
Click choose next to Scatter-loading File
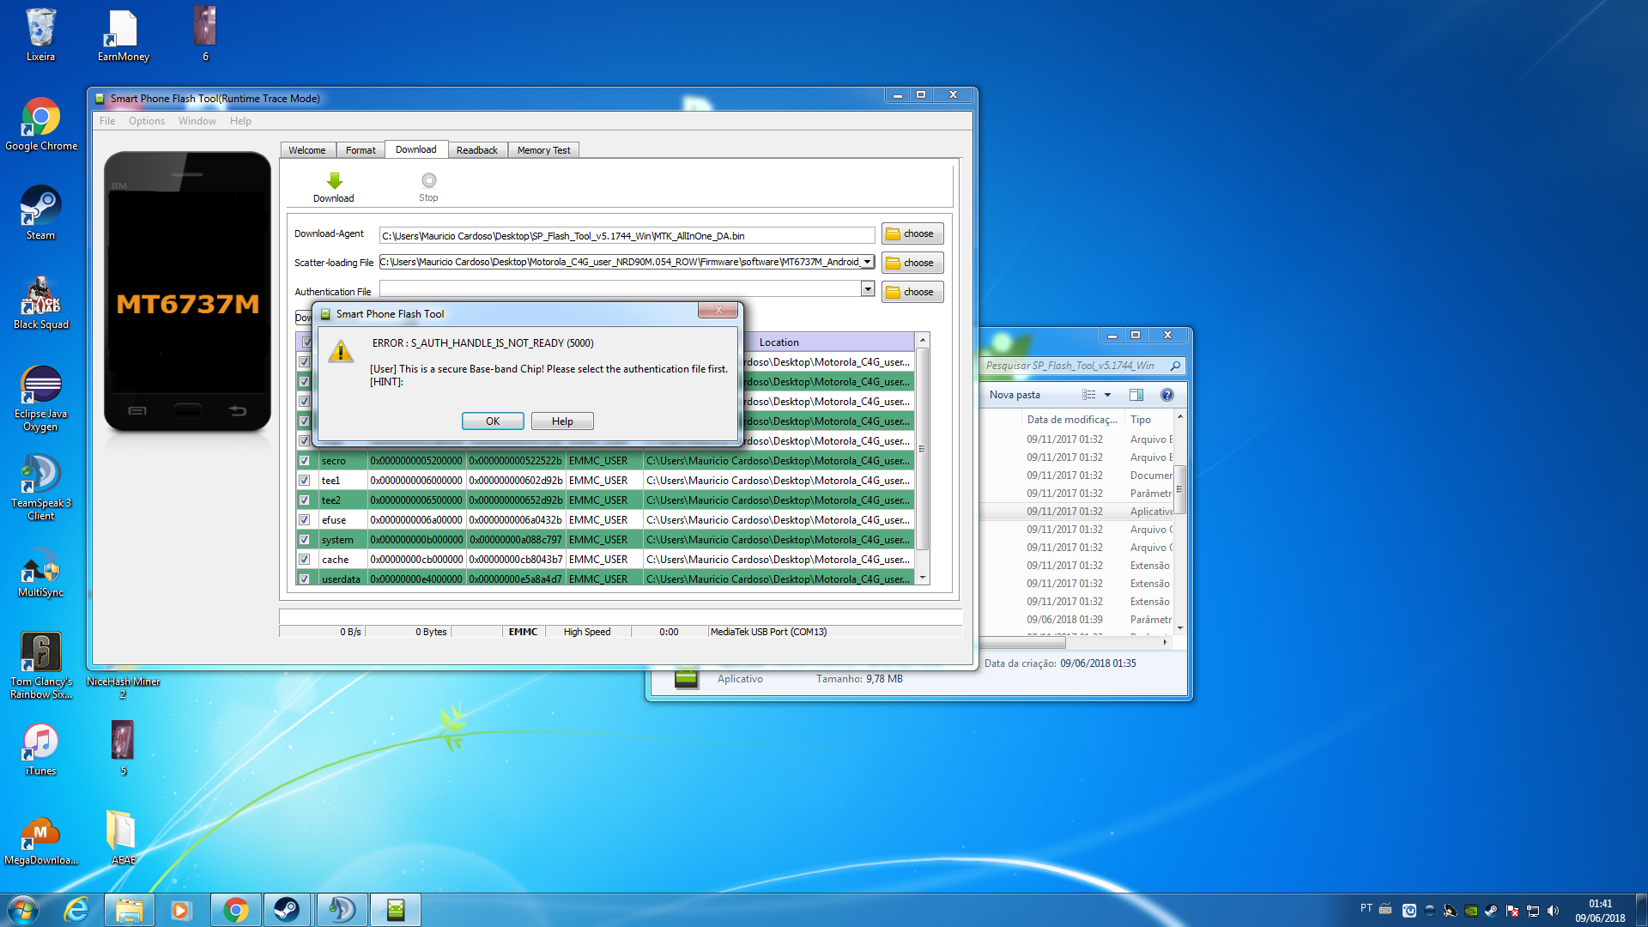coord(912,263)
